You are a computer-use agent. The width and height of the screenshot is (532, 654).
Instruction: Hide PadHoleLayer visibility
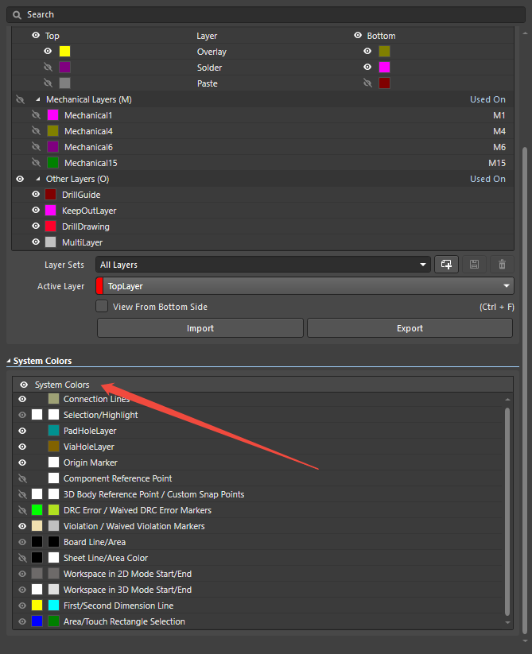click(x=22, y=431)
